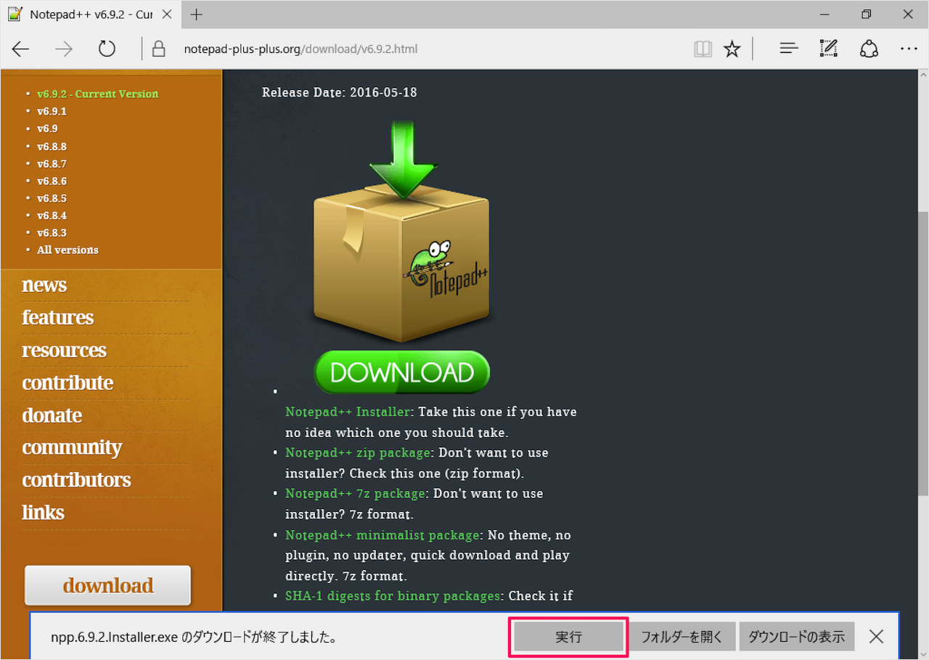Open the More actions ellipsis menu

click(909, 49)
